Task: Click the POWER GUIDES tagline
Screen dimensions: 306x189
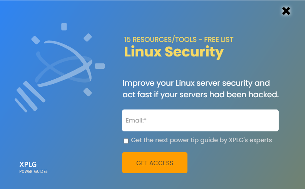Action: [x=33, y=171]
